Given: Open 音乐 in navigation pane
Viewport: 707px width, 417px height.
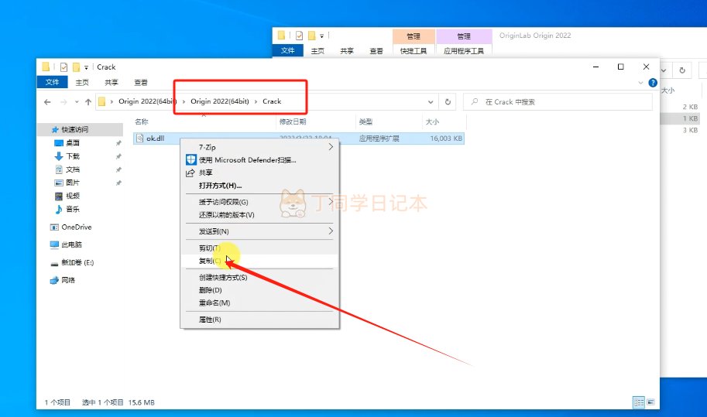Looking at the screenshot, I should click(x=73, y=209).
